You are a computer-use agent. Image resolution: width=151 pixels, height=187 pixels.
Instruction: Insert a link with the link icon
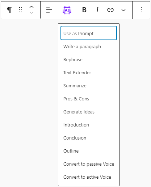(x=110, y=10)
